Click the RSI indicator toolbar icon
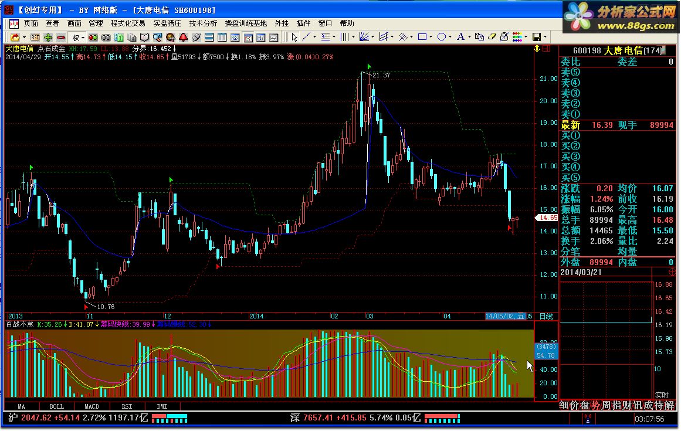Screen dimensions: 681x431 35,38
